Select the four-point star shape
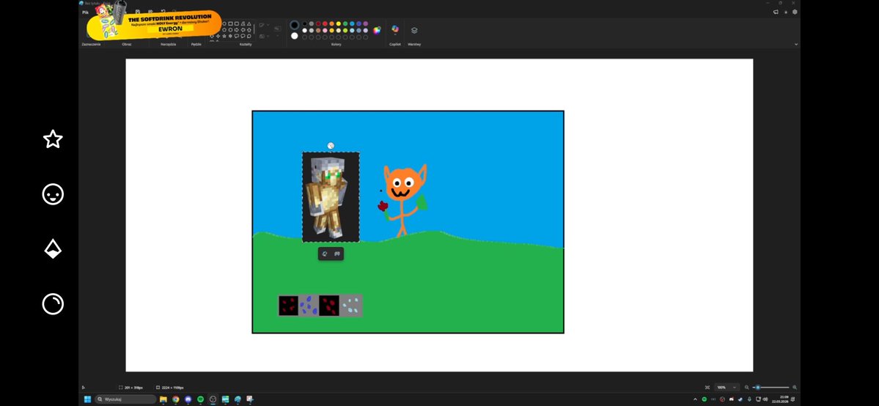The image size is (879, 406). 218,36
